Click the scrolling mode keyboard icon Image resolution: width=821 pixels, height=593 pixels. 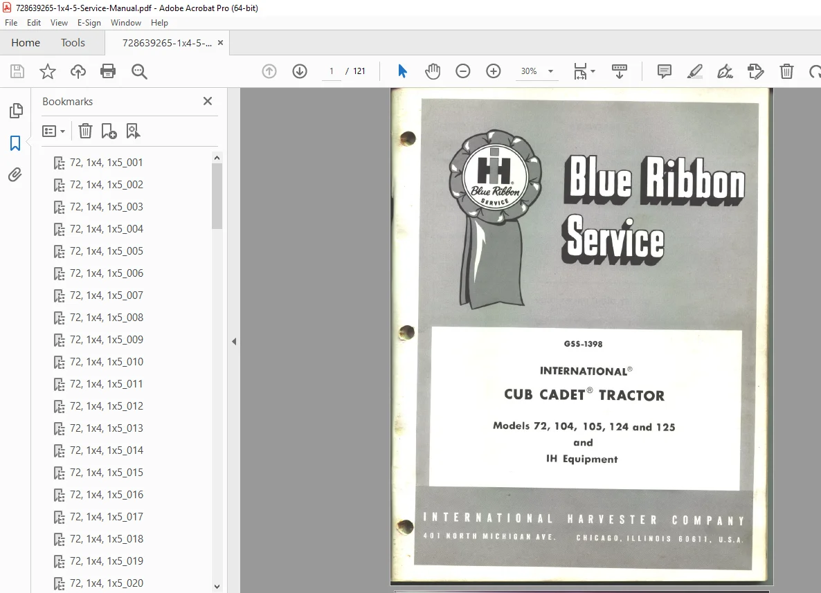620,71
